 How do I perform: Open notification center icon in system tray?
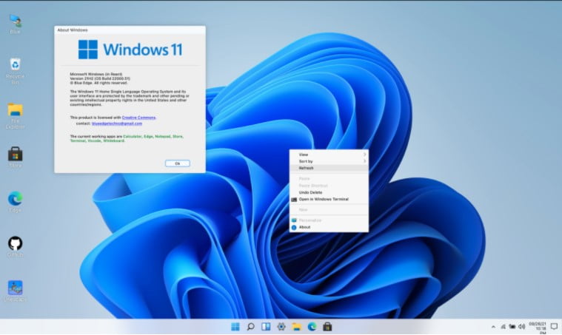(x=553, y=326)
